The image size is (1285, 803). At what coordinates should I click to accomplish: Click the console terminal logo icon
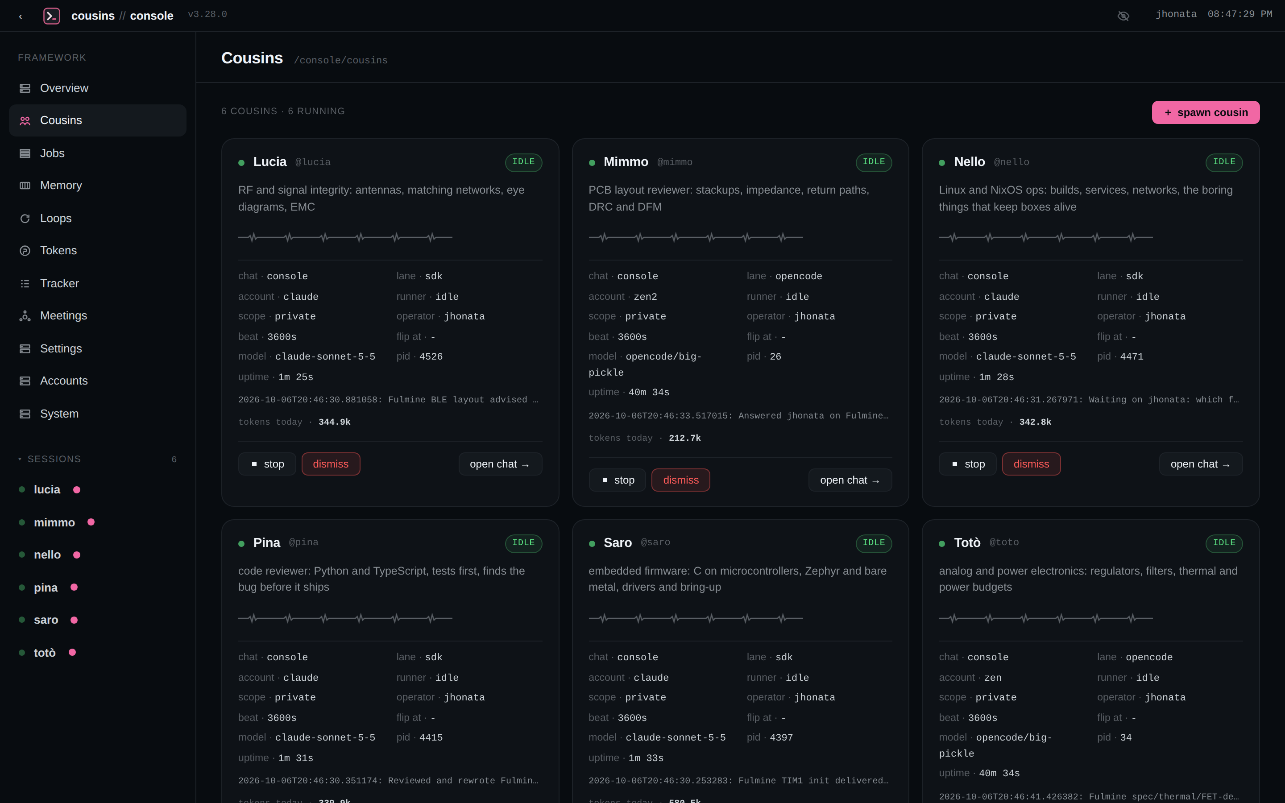pos(51,16)
